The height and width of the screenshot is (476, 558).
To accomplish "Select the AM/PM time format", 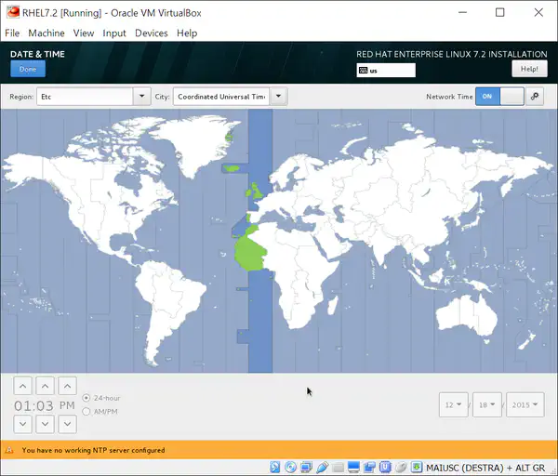I will (87, 411).
